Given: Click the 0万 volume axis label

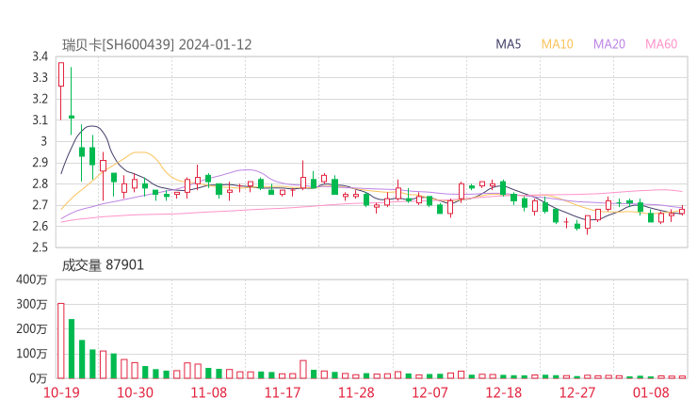Looking at the screenshot, I should (39, 378).
